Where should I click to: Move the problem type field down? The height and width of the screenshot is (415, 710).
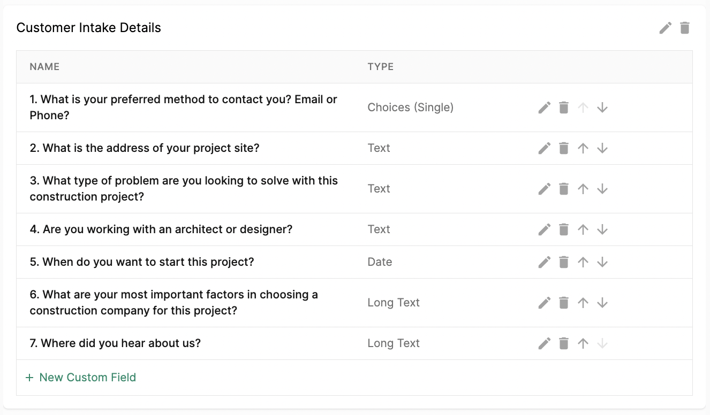point(602,189)
